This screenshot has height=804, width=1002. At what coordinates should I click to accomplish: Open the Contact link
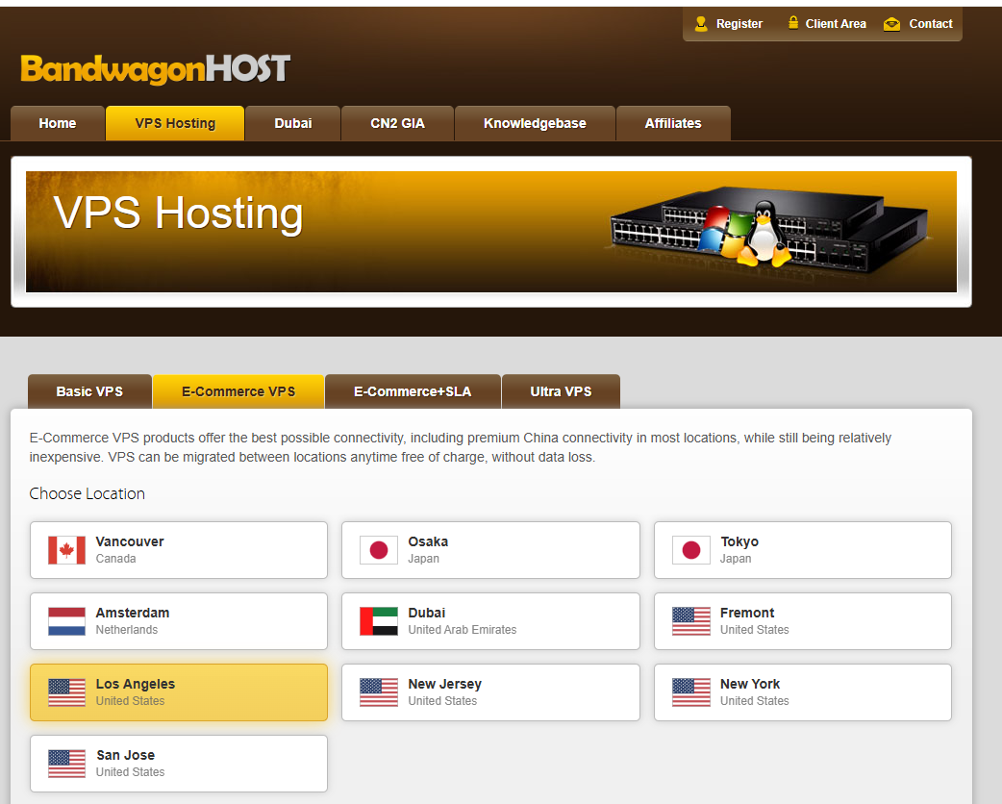coord(931,24)
